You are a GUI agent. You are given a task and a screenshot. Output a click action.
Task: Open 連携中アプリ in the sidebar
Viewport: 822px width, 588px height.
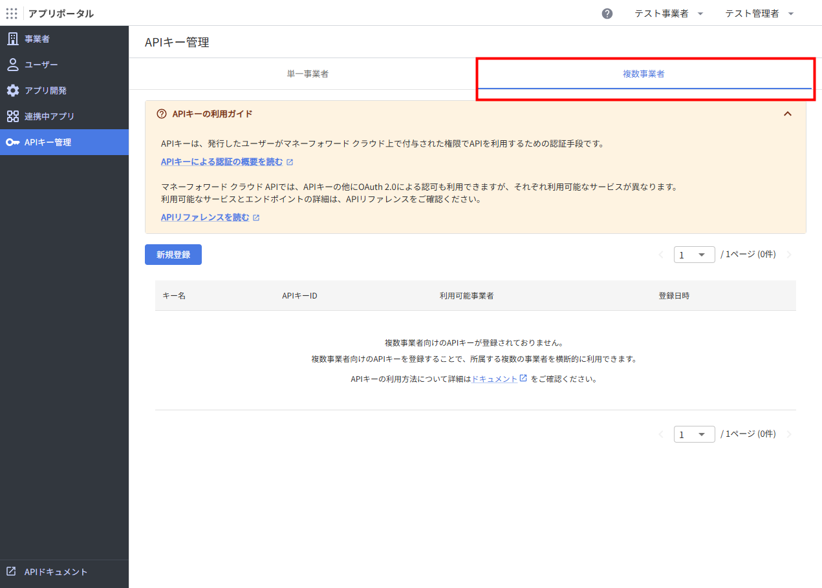tap(64, 116)
